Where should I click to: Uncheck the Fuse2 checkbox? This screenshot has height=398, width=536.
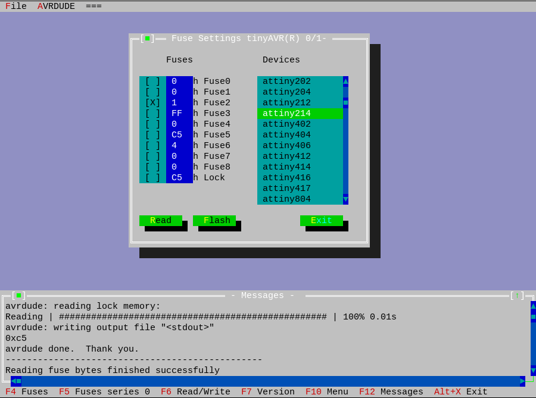tap(152, 102)
